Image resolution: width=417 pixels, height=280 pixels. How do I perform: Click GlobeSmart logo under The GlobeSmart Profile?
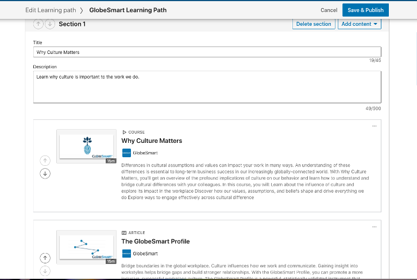click(126, 254)
